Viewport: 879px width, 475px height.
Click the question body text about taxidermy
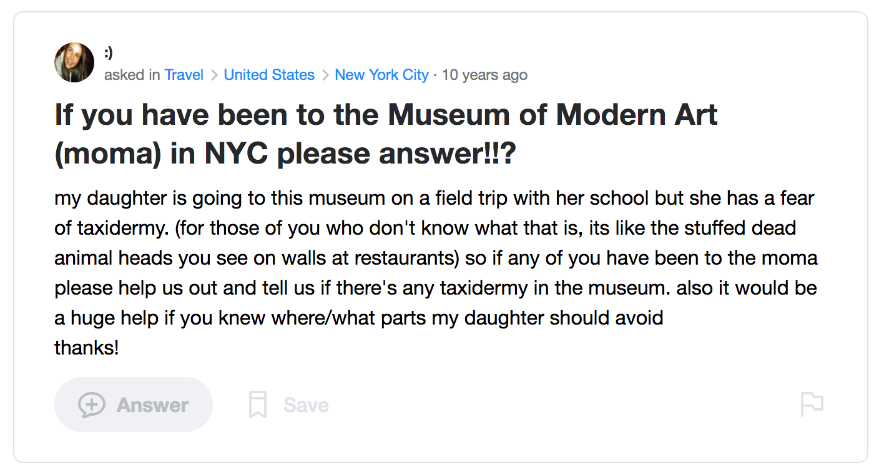(425, 228)
